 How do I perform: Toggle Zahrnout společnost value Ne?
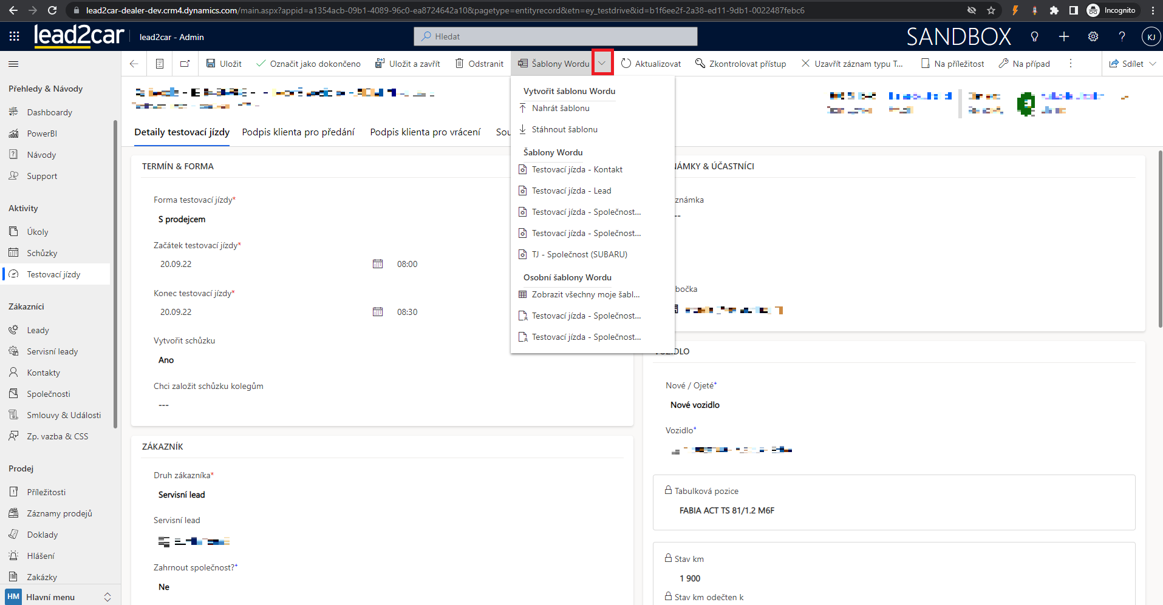pos(164,587)
